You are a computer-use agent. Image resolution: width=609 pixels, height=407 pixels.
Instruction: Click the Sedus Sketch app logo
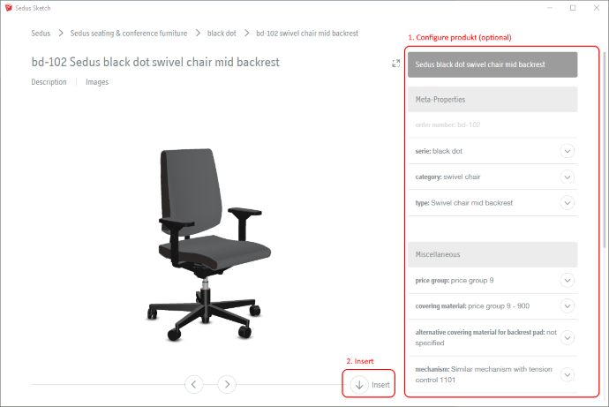(x=9, y=8)
